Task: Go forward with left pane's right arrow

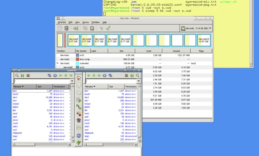Action: point(71,75)
